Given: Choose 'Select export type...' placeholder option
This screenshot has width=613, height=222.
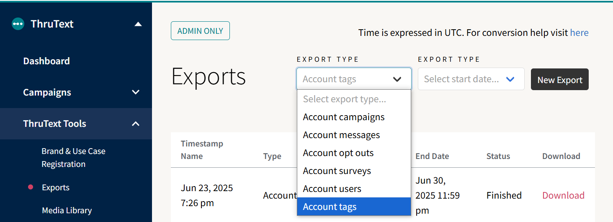Looking at the screenshot, I should (x=354, y=99).
